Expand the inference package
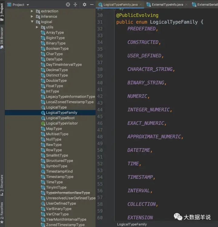Image resolution: width=218 pixels, height=227 pixels. 32,16
